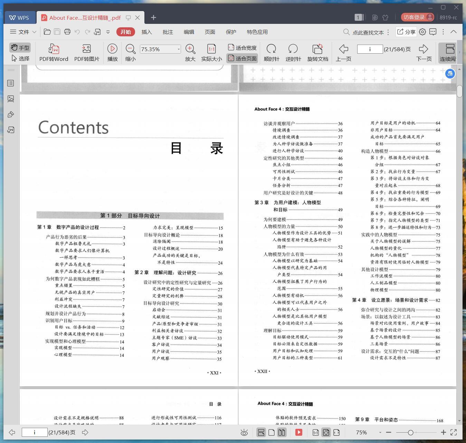Open the PDF转图片 converter
The width and height of the screenshot is (466, 443).
click(87, 53)
